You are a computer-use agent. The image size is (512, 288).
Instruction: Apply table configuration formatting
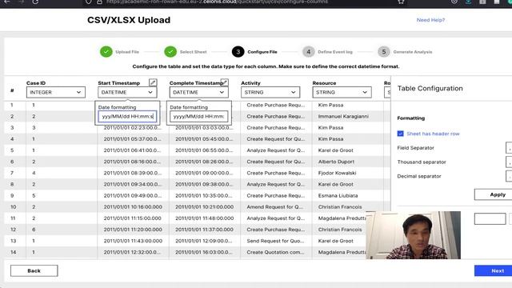coord(494,194)
